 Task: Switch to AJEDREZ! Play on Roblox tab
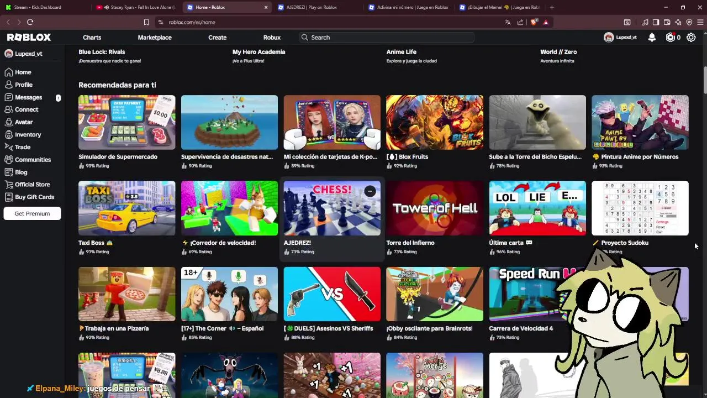click(318, 7)
